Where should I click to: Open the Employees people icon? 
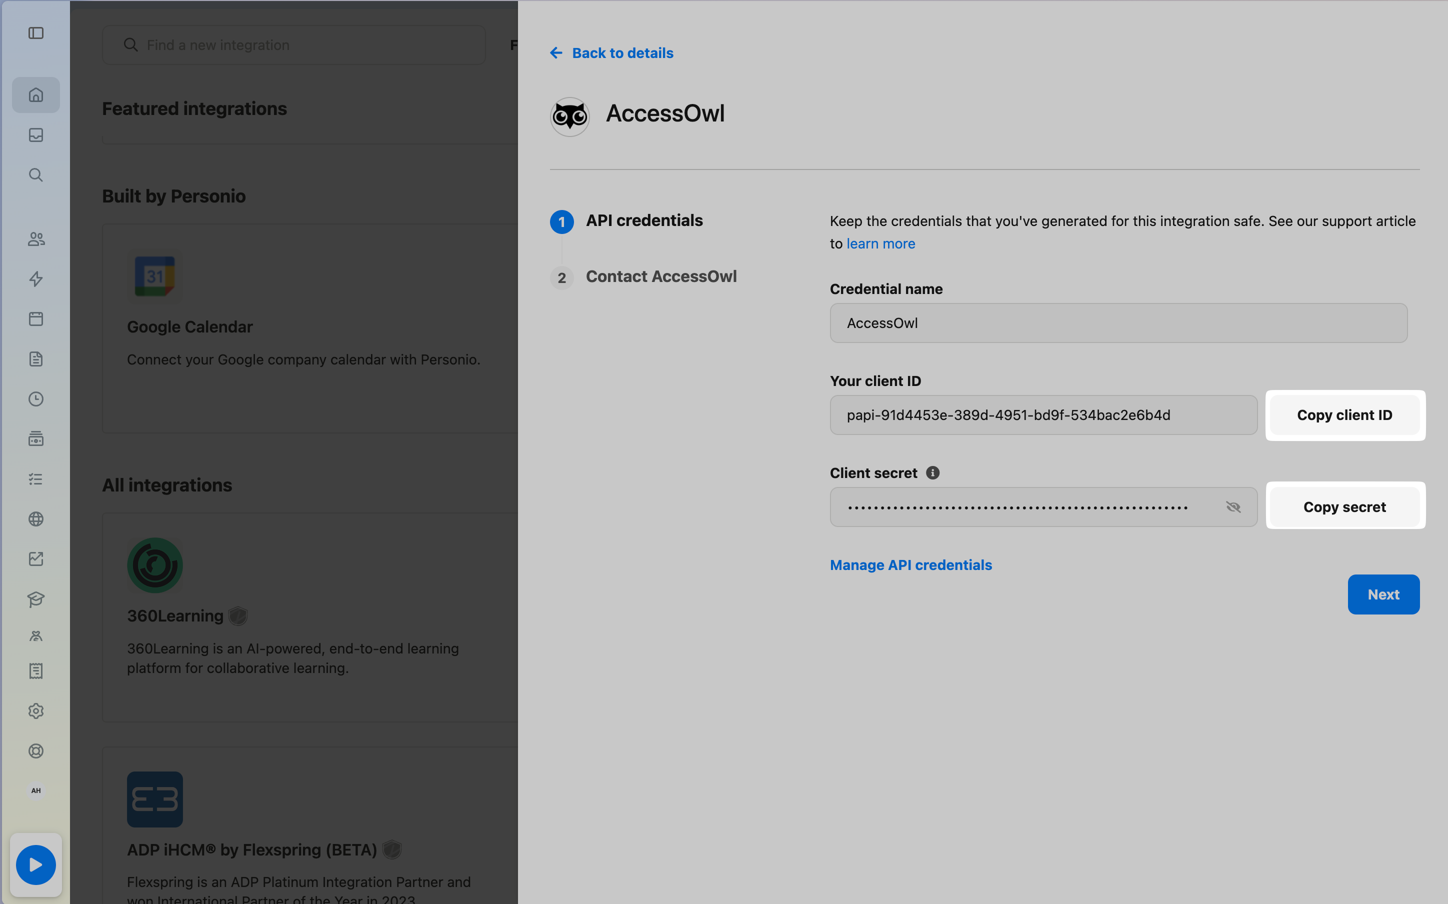tap(36, 239)
